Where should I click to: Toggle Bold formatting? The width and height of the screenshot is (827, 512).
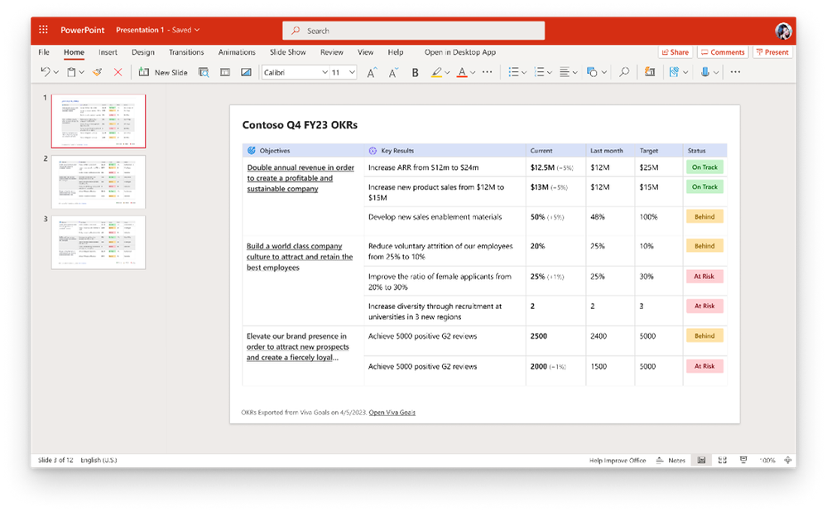tap(415, 73)
